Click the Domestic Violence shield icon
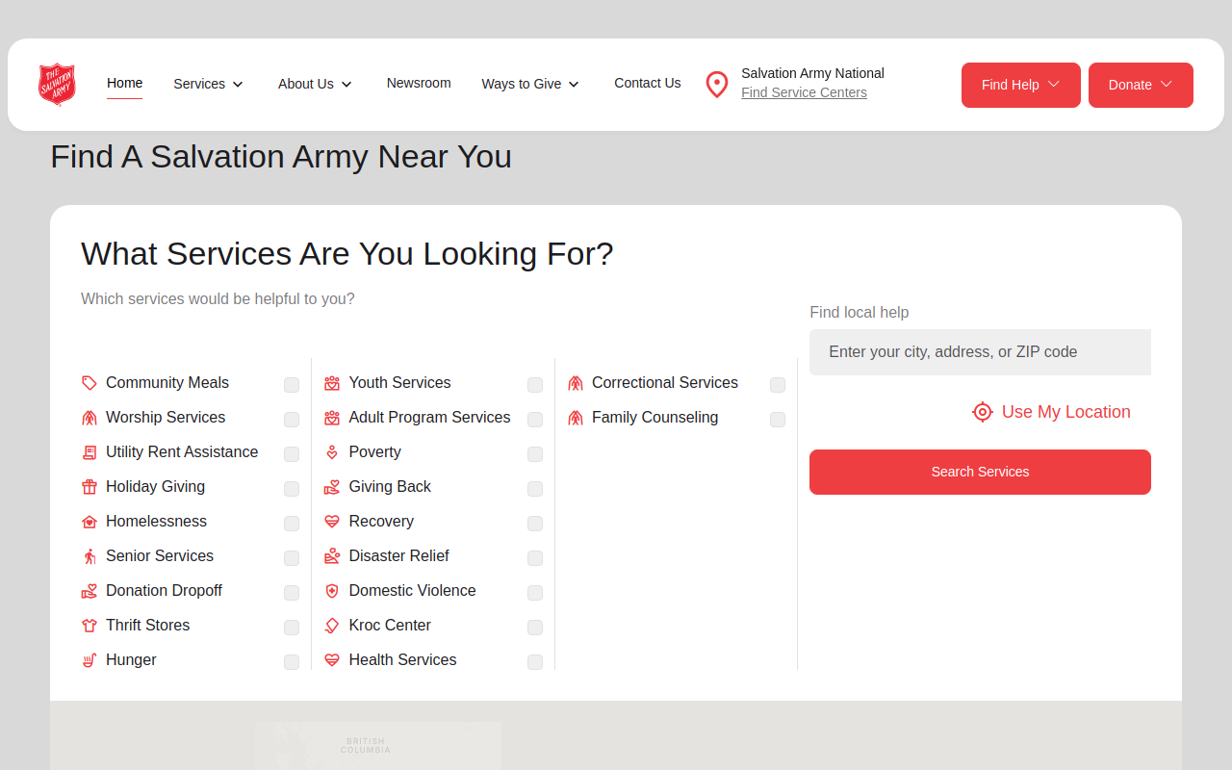The image size is (1232, 770). [x=332, y=591]
